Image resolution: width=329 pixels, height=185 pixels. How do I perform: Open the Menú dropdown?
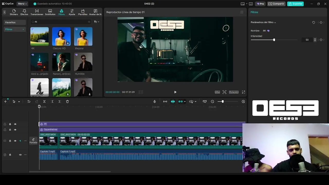[x=22, y=4]
